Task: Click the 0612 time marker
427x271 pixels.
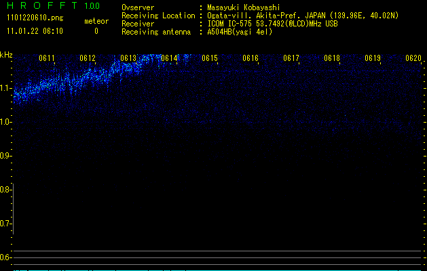Action: [88, 58]
